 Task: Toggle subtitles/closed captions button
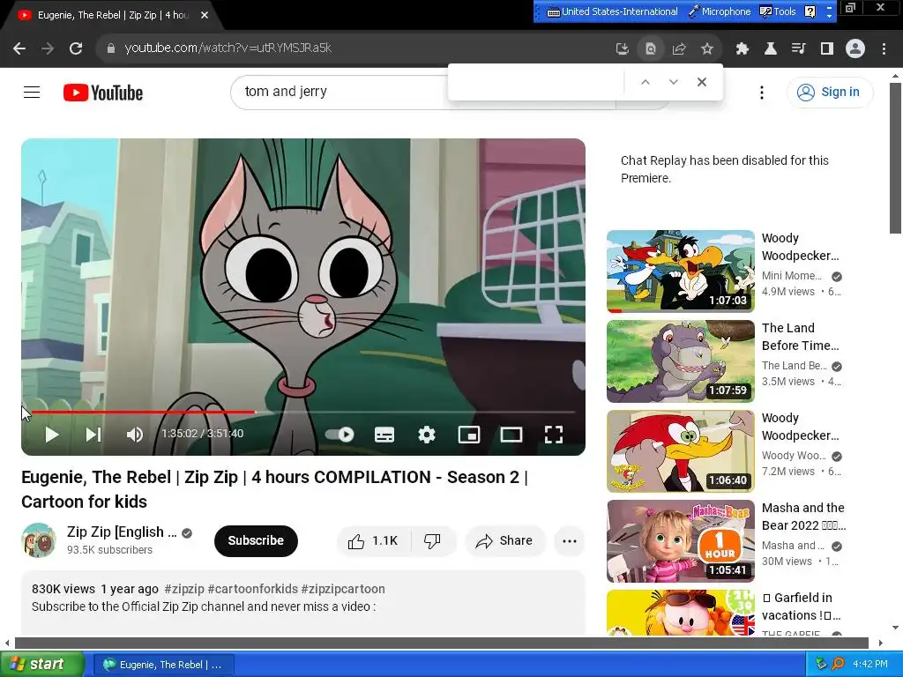click(384, 435)
